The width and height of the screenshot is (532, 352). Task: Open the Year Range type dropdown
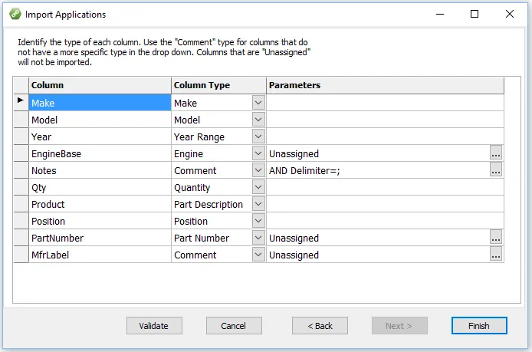point(258,137)
